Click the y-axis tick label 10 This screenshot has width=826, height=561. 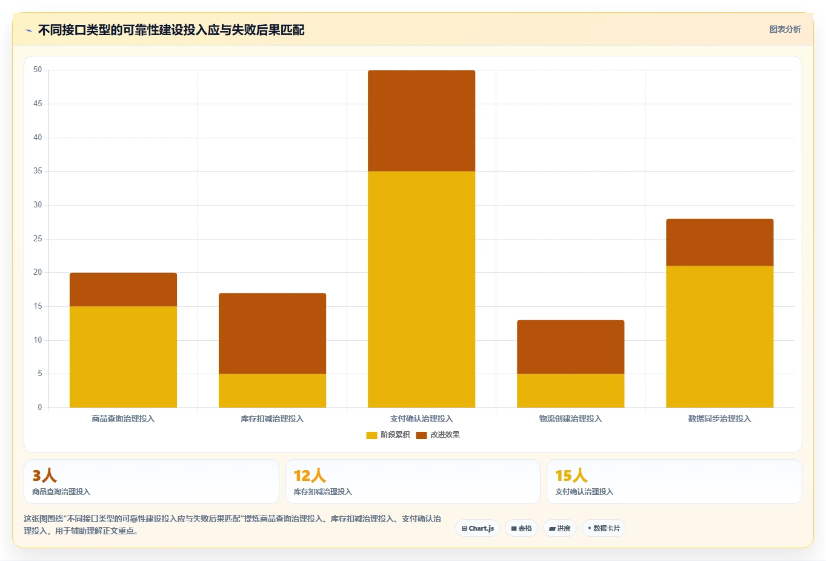[x=38, y=340]
